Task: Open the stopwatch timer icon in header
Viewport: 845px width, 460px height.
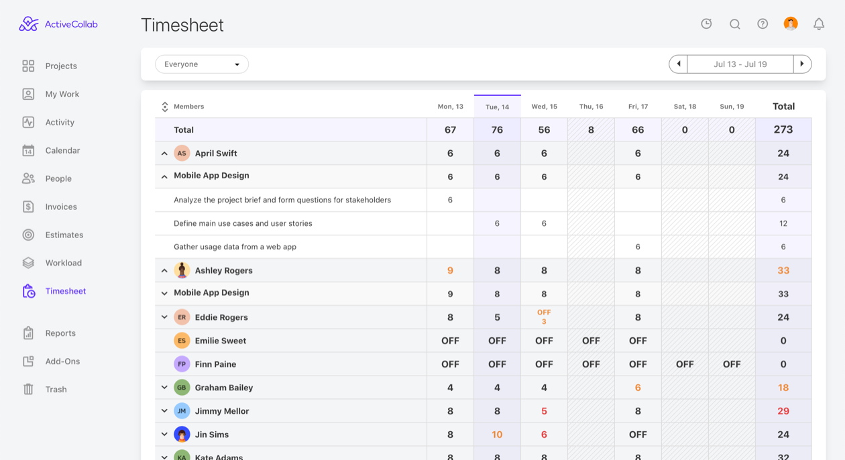Action: click(706, 24)
